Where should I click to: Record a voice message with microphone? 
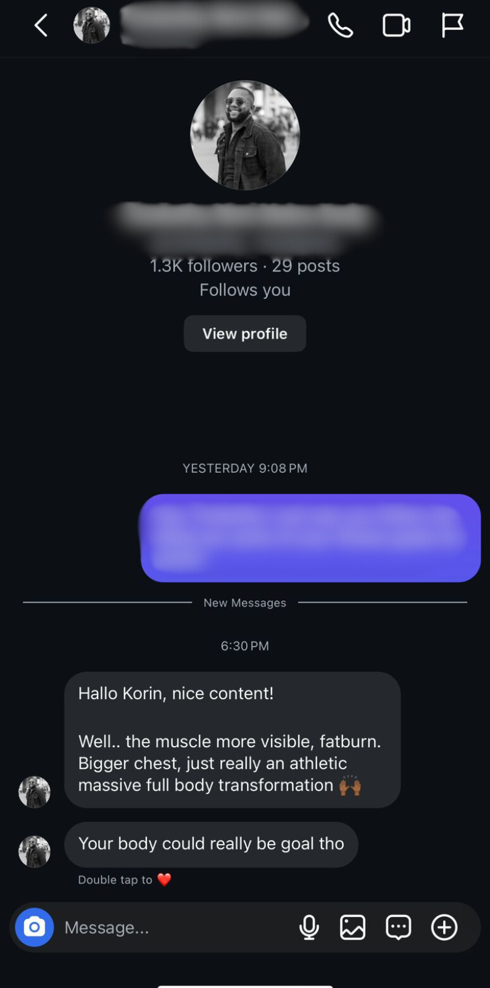[x=309, y=927]
